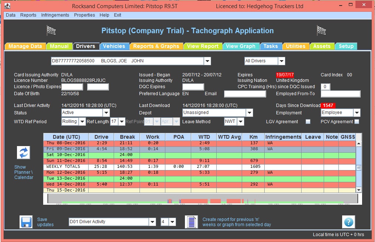Switch to the Reports & Graphs tab
Viewport: 375px width, 242px height.
tap(156, 46)
